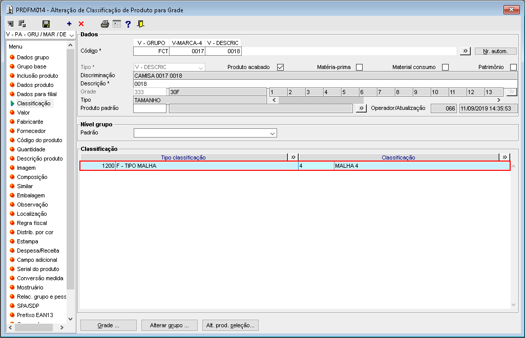Click sidebar menu scroll down arrow
This screenshot has width=525, height=338.
coord(70,319)
